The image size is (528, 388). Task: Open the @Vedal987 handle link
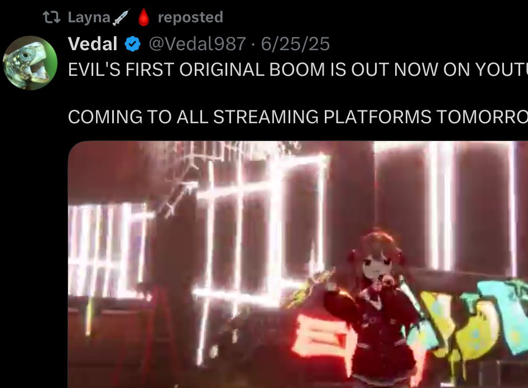coord(198,44)
